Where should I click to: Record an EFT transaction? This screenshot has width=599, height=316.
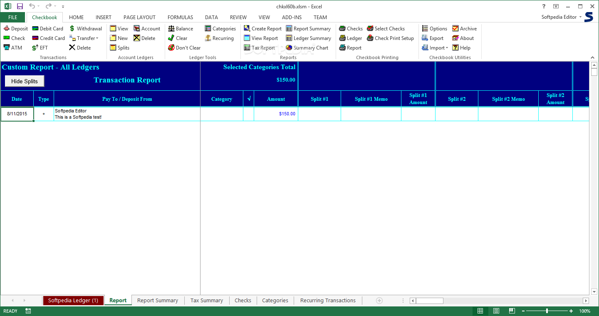(40, 48)
